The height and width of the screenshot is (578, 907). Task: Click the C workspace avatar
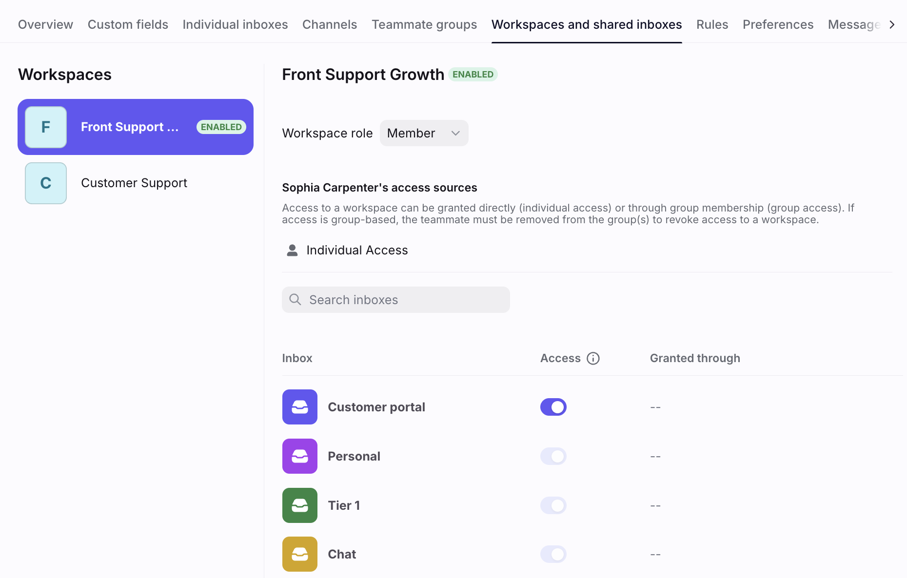(46, 183)
